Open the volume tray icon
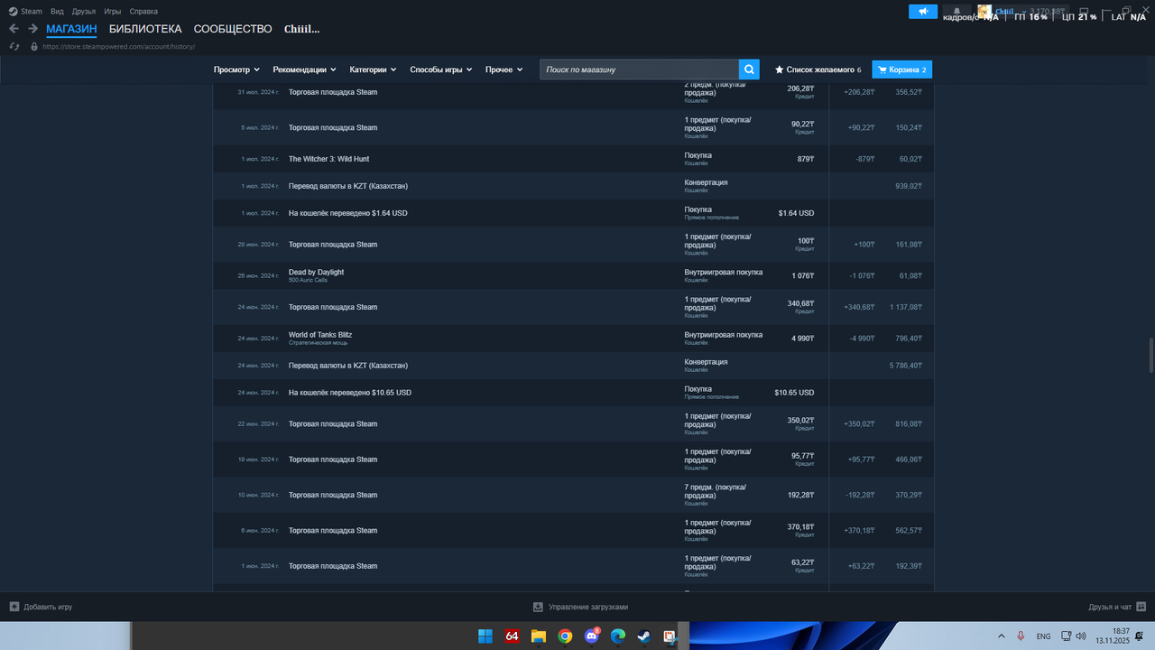 click(x=1082, y=636)
